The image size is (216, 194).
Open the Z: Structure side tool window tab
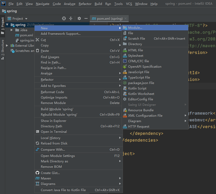[3, 50]
